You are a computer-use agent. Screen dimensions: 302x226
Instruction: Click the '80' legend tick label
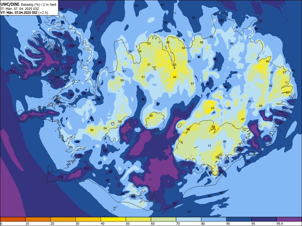(203, 224)
